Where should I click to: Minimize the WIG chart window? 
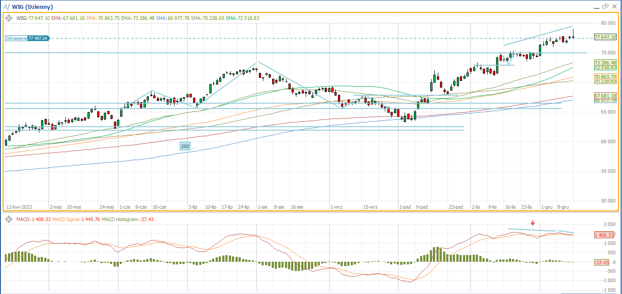point(595,7)
